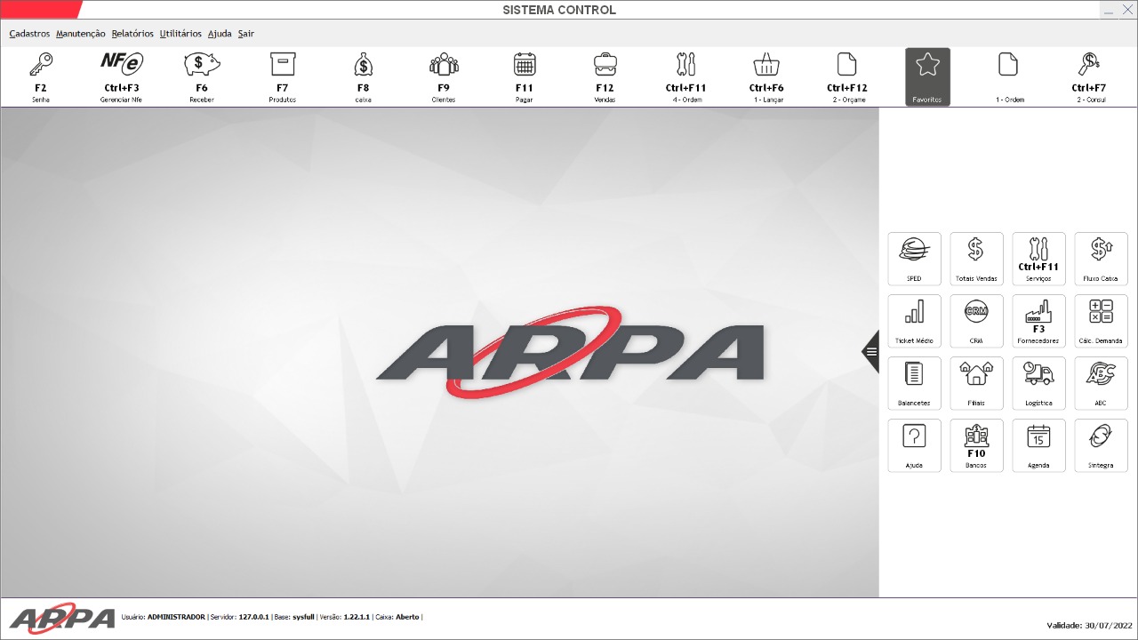Open the Cadastros menu

click(x=29, y=34)
